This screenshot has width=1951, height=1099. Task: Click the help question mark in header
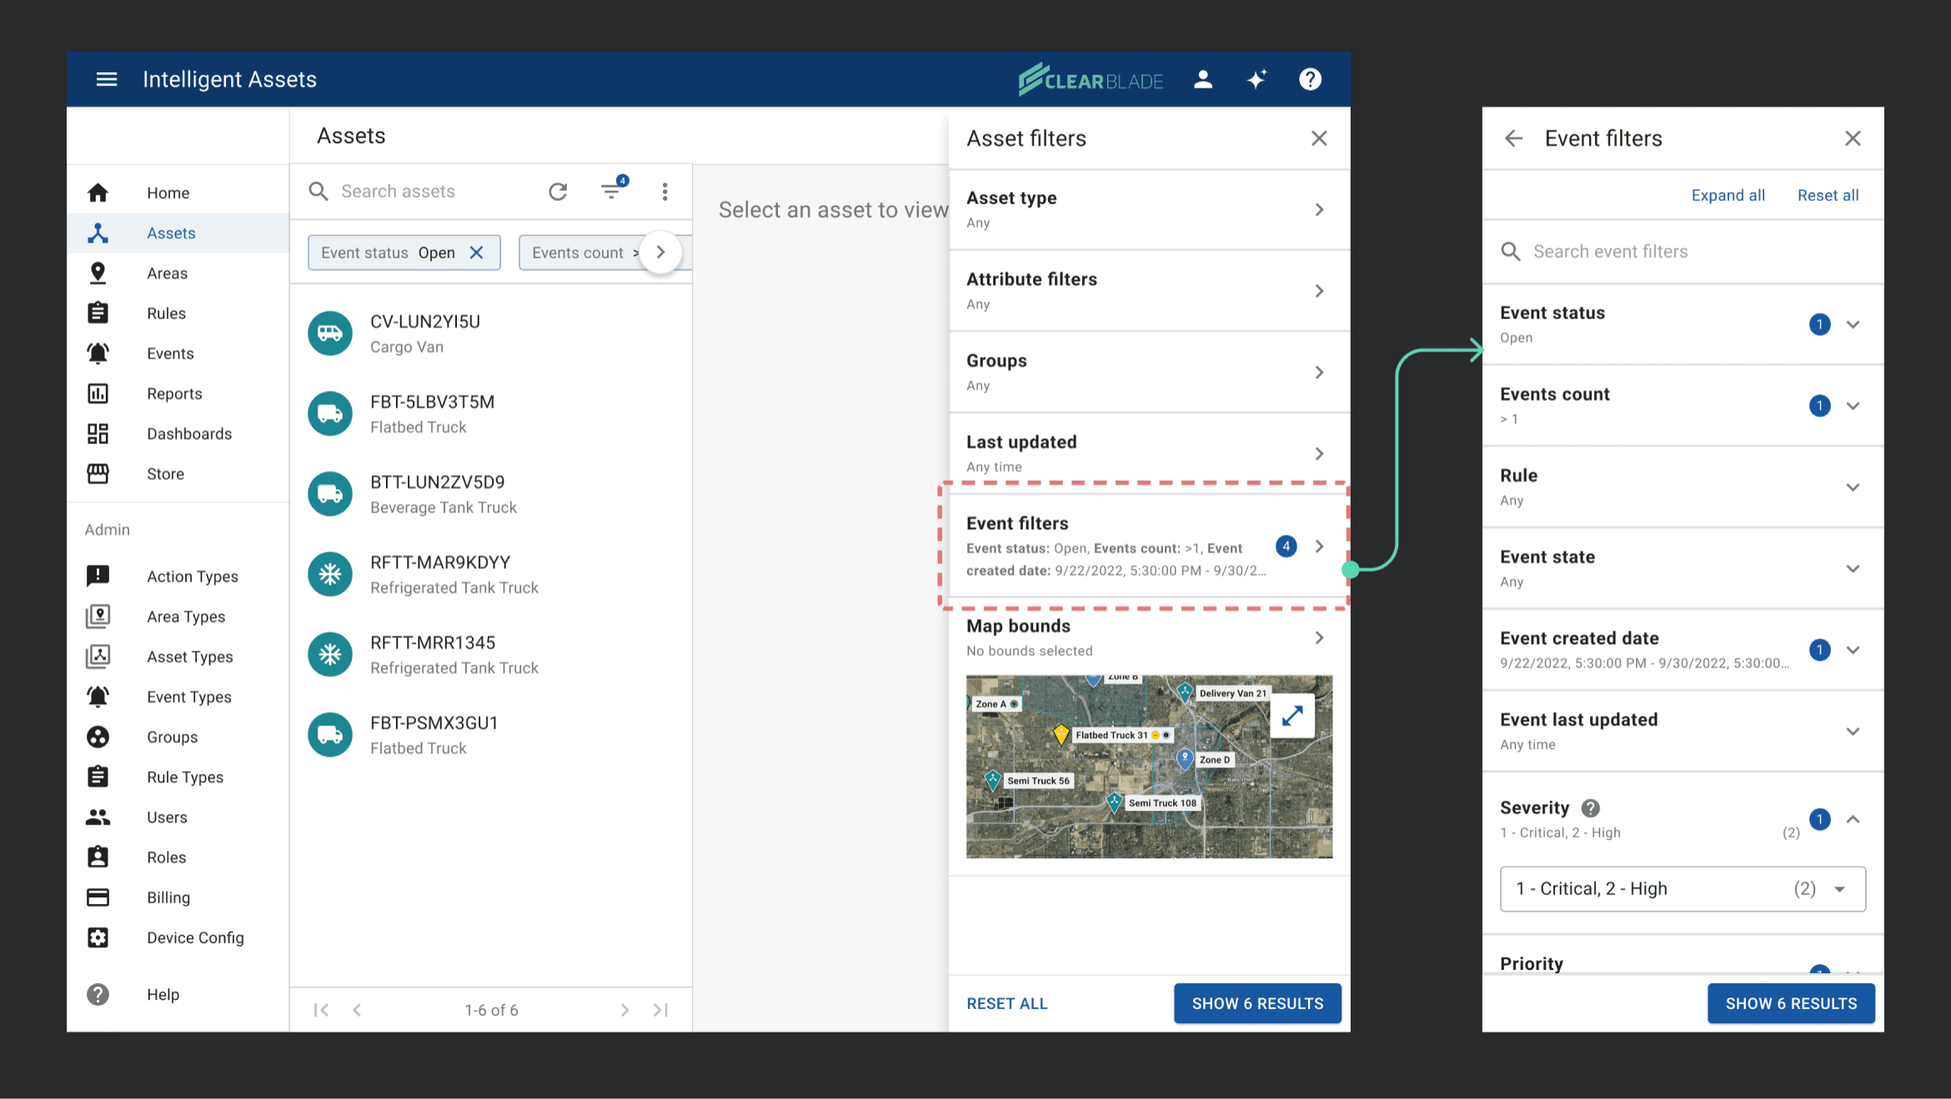click(x=1310, y=79)
